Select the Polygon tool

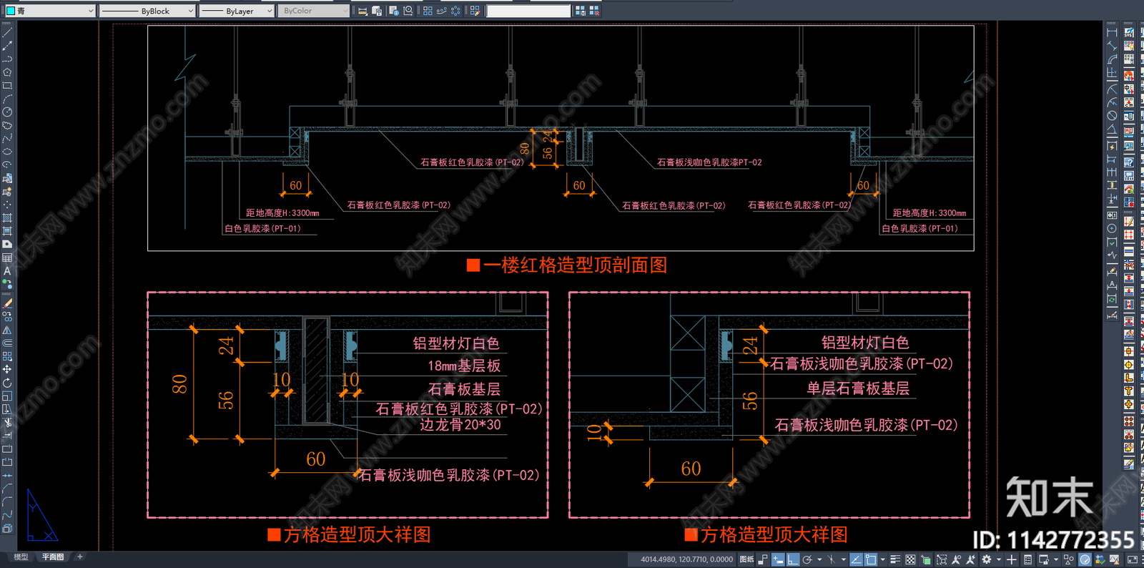(7, 72)
